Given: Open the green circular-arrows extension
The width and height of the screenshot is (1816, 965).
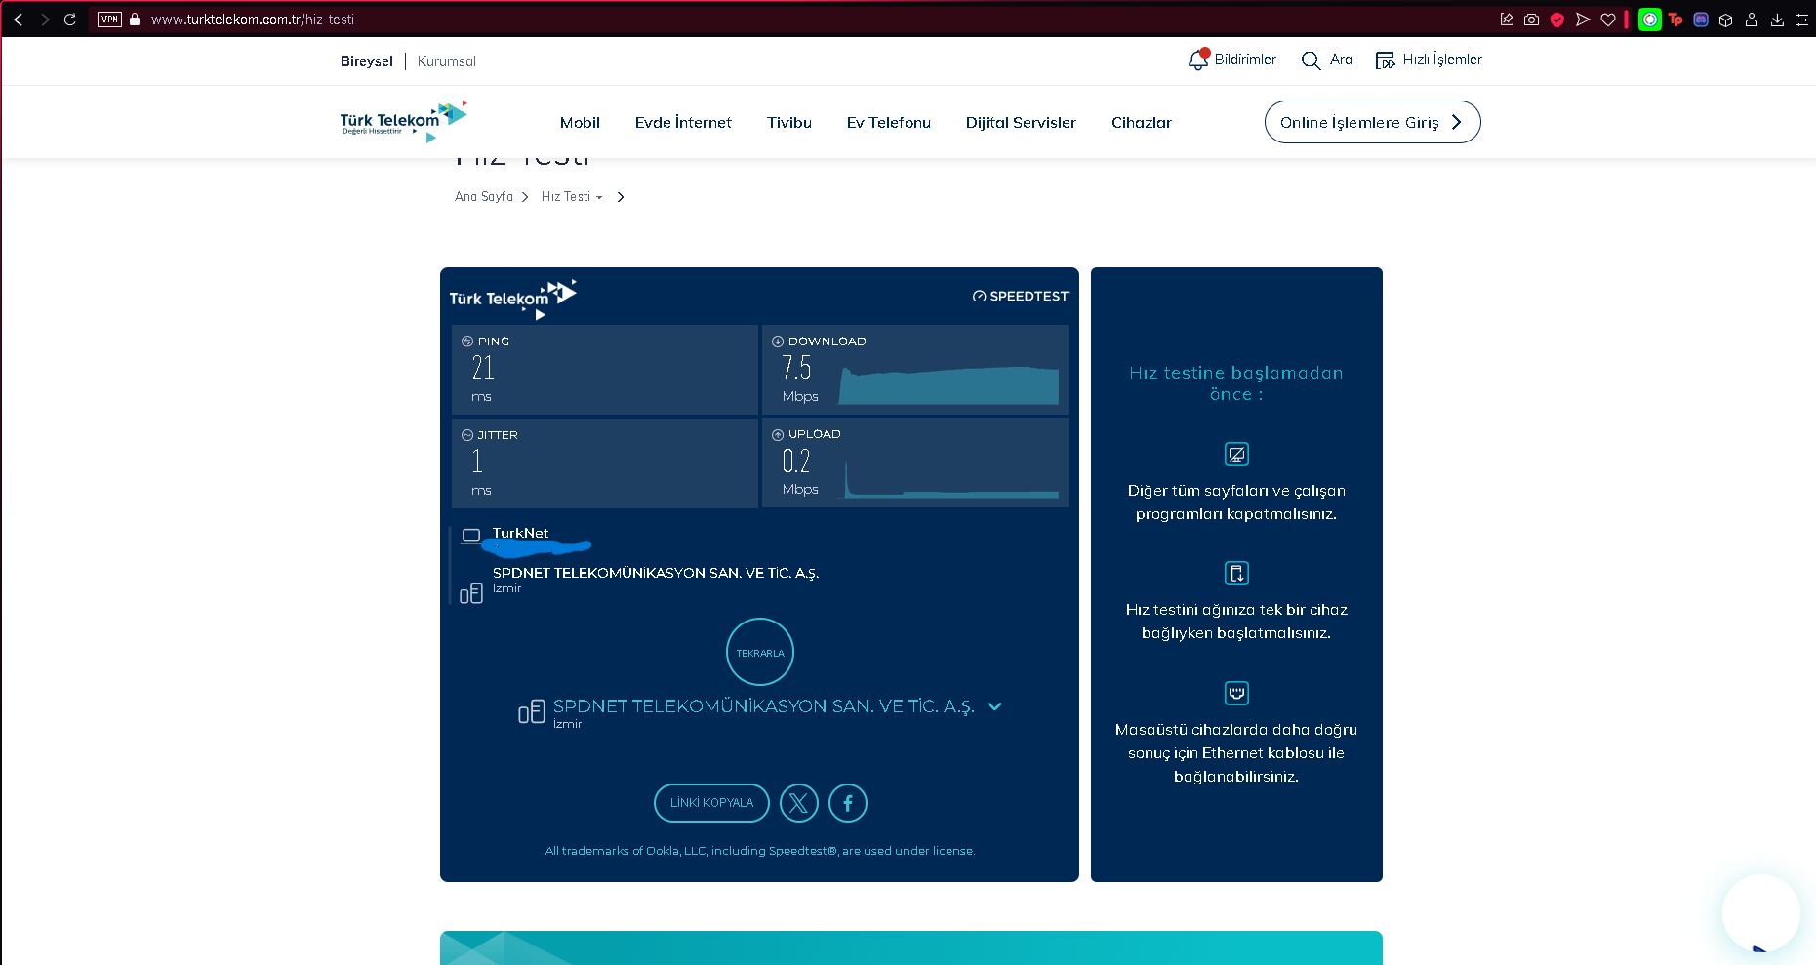Looking at the screenshot, I should pos(1650,20).
